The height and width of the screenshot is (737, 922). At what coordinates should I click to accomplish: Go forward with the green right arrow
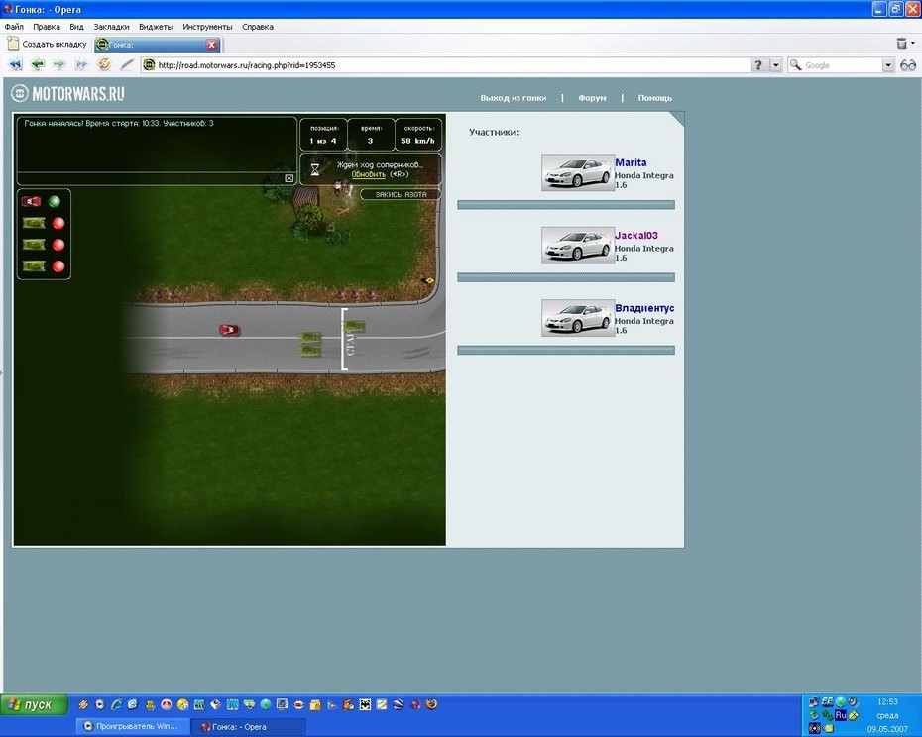[58, 64]
